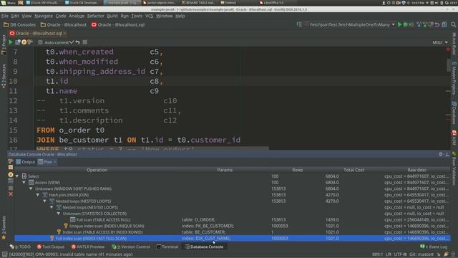Open the Tools menu
458x258 pixels.
pyautogui.click(x=137, y=16)
